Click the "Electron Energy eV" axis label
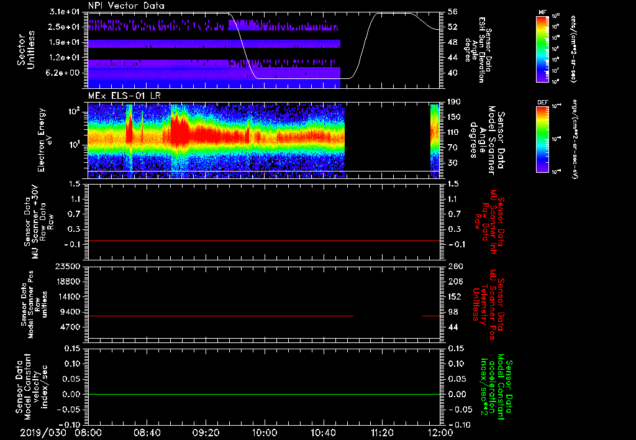The image size is (636, 440). (45, 140)
